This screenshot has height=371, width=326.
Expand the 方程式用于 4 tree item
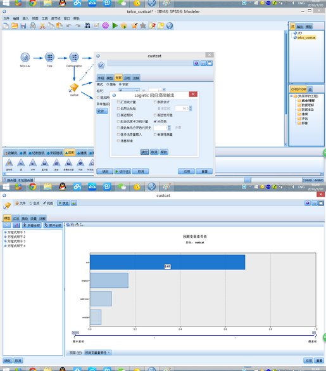(5, 246)
